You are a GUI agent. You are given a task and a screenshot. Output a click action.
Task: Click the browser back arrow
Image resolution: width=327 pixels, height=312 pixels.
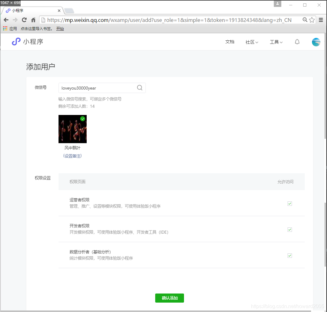(6, 20)
